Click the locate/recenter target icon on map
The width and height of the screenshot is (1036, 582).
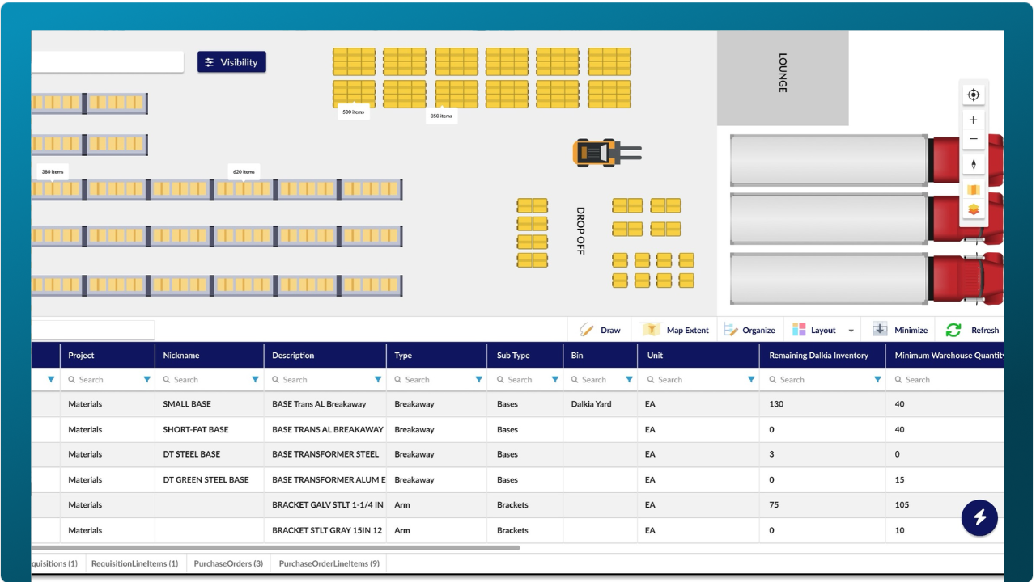click(973, 95)
